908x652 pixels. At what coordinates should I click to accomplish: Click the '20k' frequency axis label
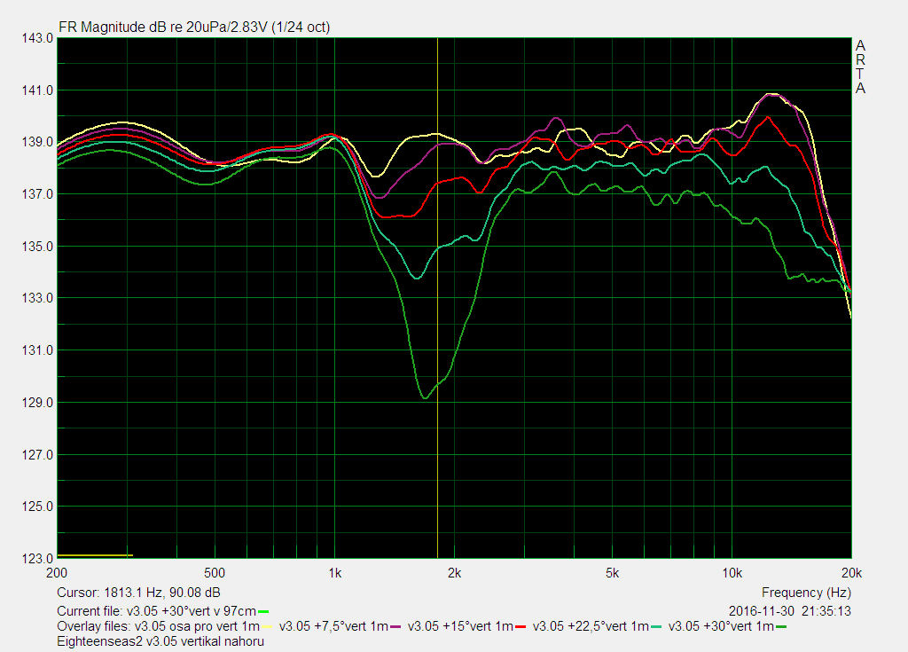(x=851, y=573)
